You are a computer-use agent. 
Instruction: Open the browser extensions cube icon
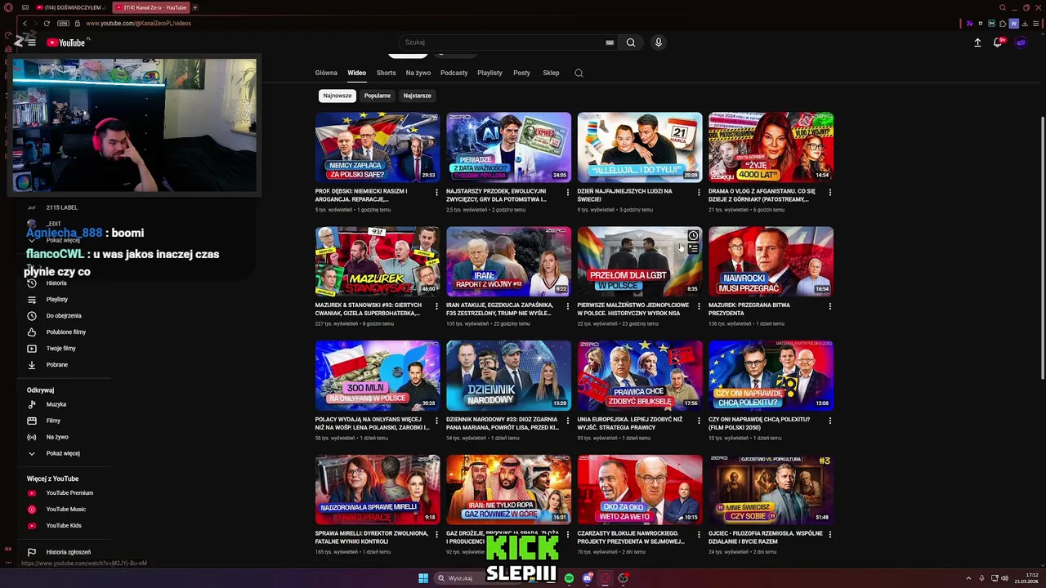1003,24
